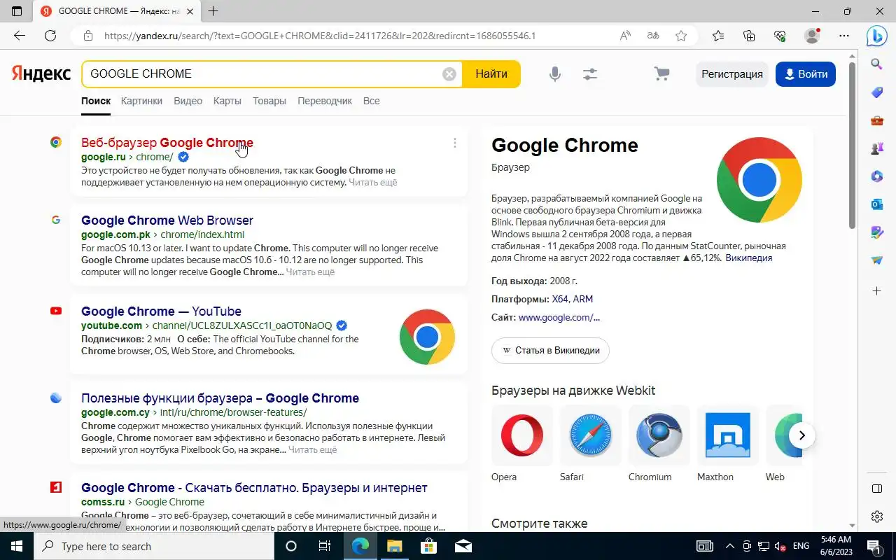Open Полезные функции браузера result link

pos(220,398)
